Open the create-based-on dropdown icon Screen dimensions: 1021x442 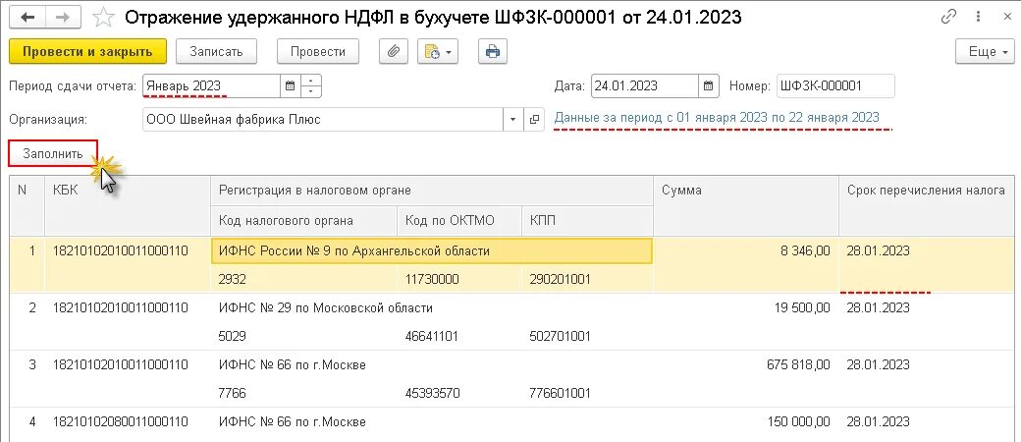point(438,51)
